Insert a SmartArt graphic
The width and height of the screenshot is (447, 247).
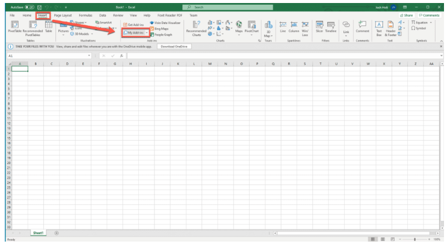tap(103, 22)
